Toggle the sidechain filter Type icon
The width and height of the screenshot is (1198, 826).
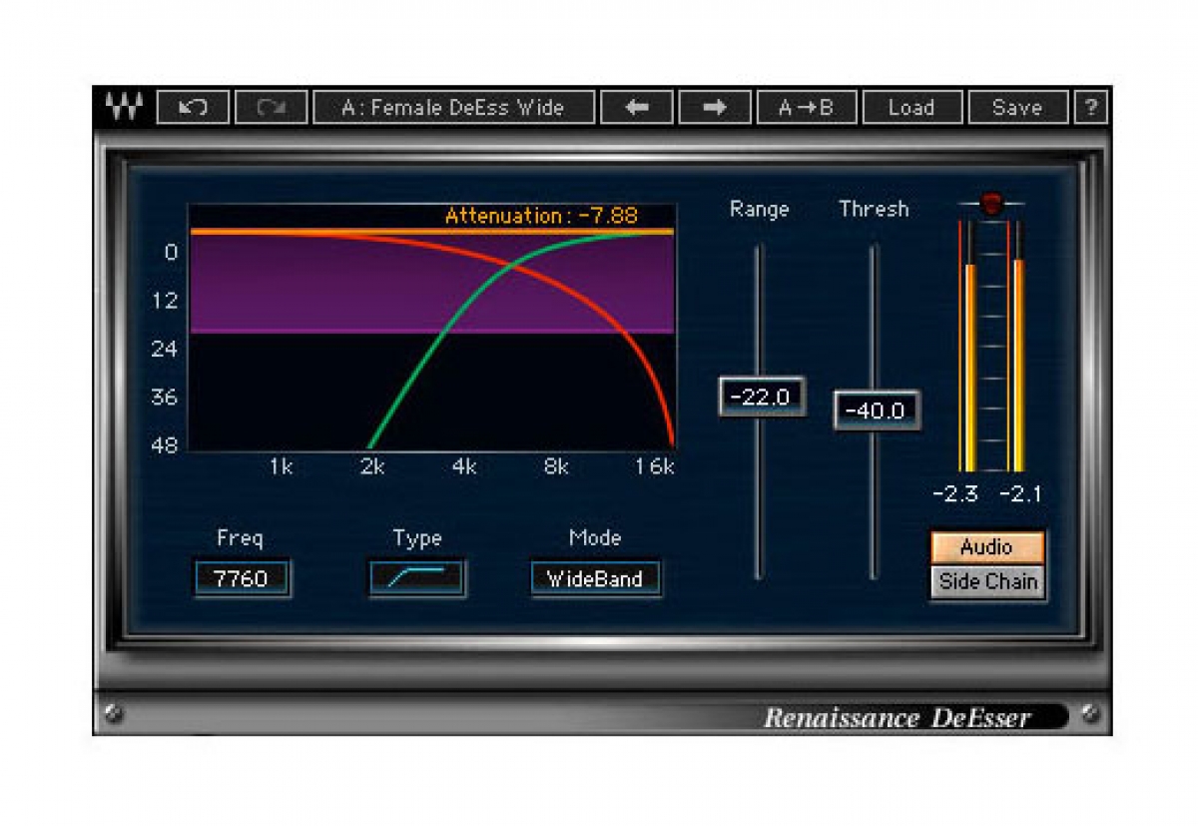[416, 578]
